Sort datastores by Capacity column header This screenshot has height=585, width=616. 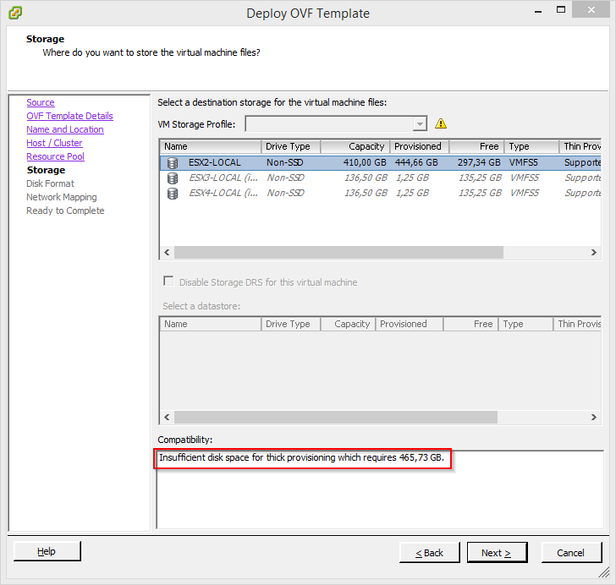[x=355, y=146]
